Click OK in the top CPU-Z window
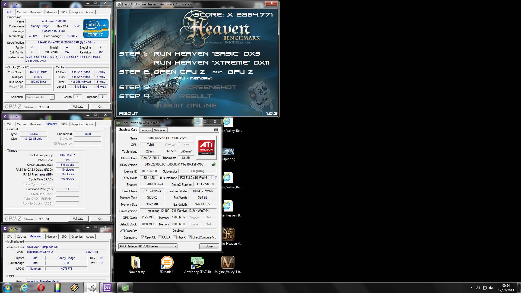The height and width of the screenshot is (293, 521). (x=100, y=107)
